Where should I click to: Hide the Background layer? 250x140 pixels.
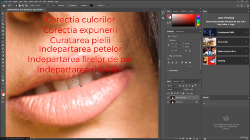click(168, 102)
